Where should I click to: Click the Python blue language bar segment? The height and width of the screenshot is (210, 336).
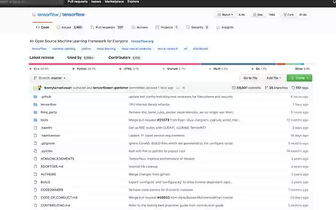[238, 64]
